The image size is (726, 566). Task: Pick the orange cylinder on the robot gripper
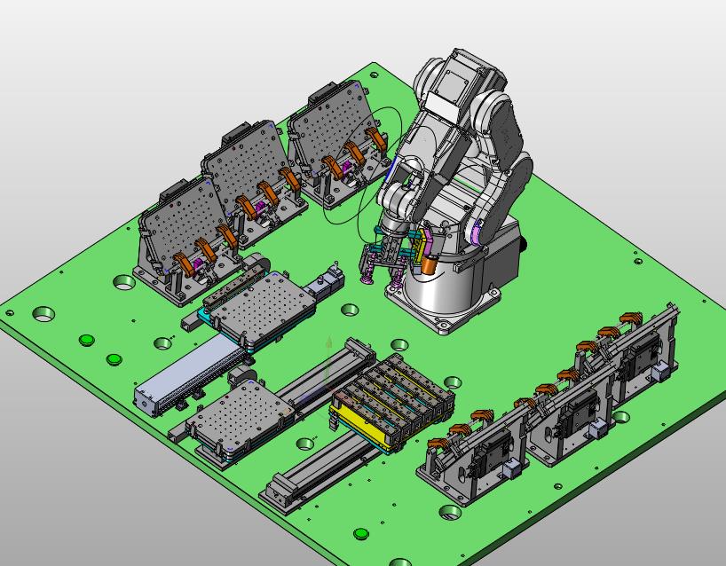pos(428,263)
